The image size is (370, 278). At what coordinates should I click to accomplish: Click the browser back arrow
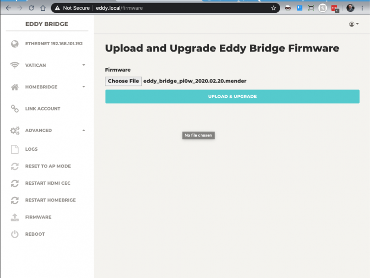8,8
